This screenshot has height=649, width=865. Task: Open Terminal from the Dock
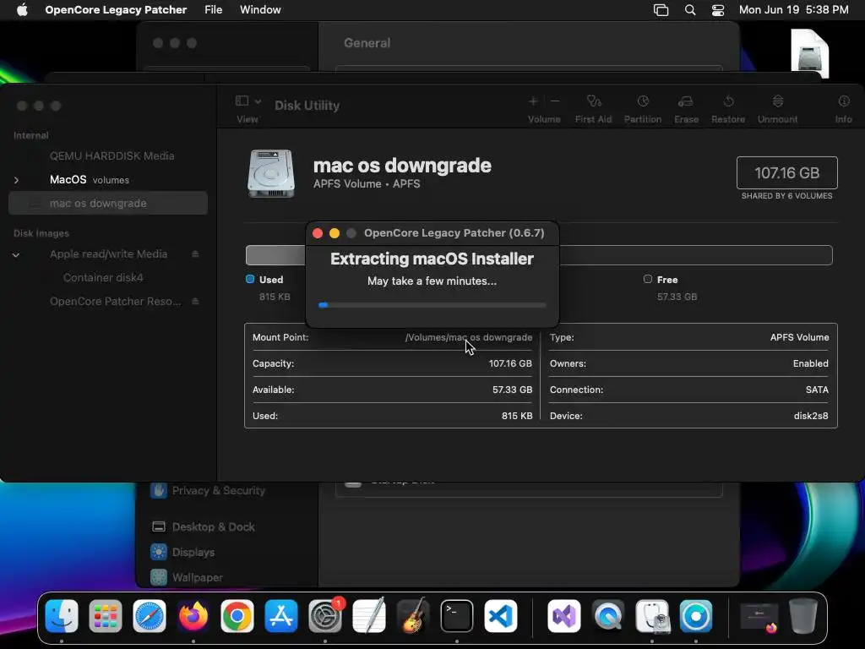click(457, 616)
